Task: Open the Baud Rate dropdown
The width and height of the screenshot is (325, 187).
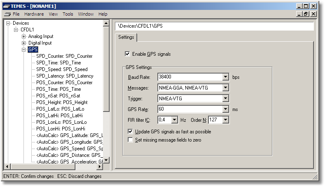Action: click(x=225, y=77)
